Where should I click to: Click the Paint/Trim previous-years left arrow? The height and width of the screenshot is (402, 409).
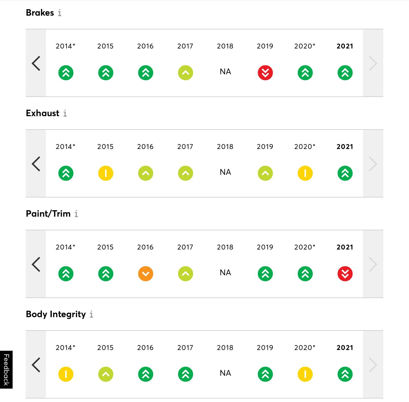tap(36, 264)
